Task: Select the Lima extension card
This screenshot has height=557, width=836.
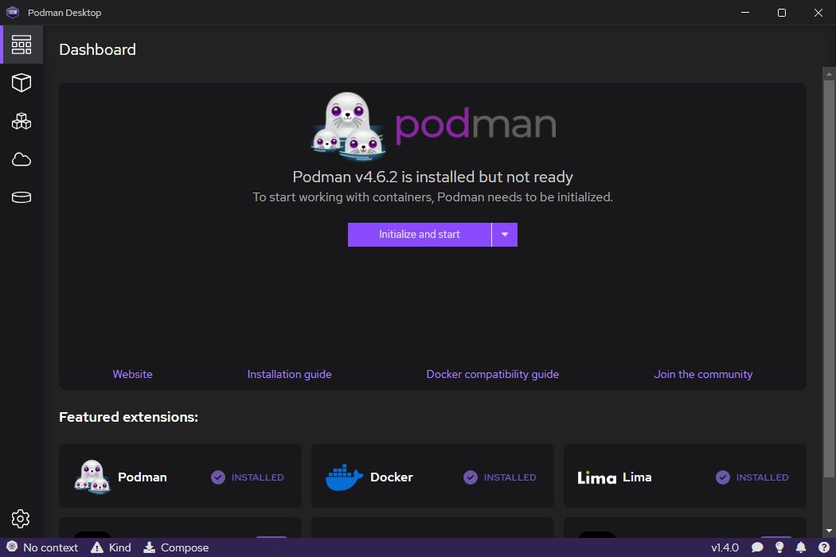Action: pyautogui.click(x=685, y=476)
